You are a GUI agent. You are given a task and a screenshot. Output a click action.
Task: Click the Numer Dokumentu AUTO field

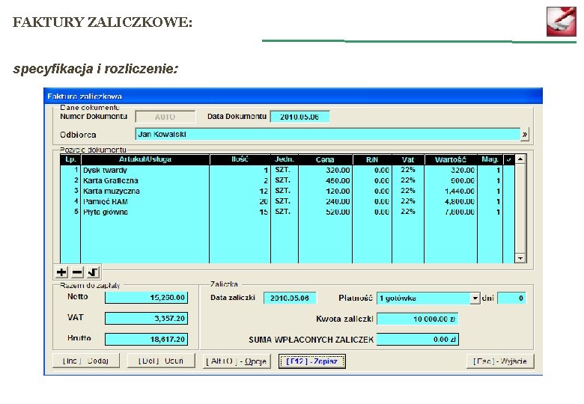click(165, 117)
